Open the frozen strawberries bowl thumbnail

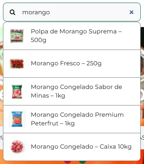pyautogui.click(x=17, y=147)
